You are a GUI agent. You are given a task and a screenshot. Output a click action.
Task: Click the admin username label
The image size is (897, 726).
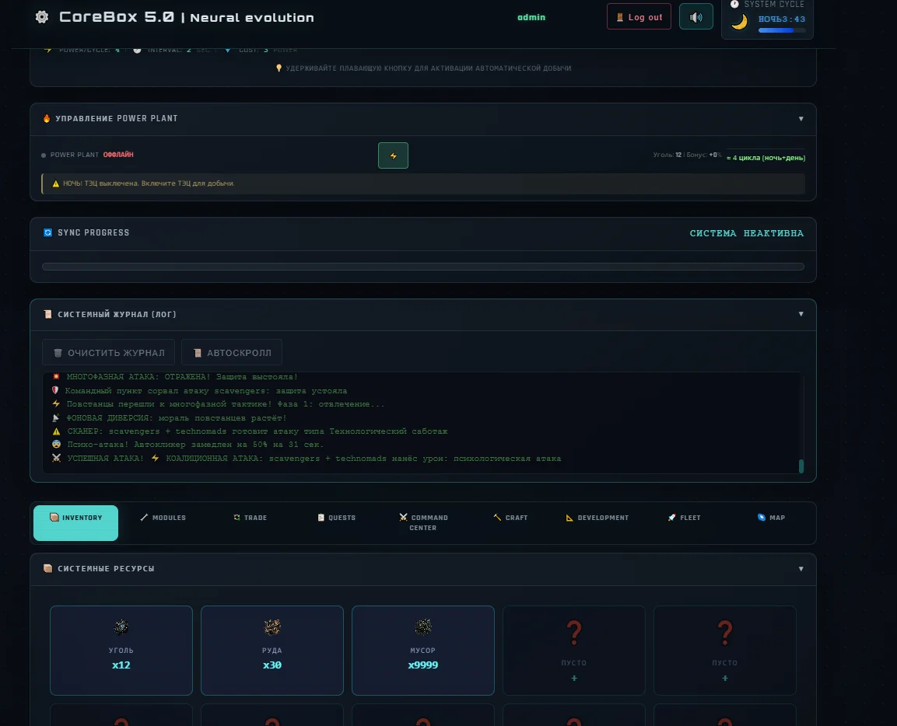(531, 17)
